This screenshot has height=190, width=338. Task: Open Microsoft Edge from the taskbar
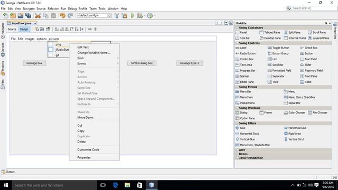tap(115, 185)
